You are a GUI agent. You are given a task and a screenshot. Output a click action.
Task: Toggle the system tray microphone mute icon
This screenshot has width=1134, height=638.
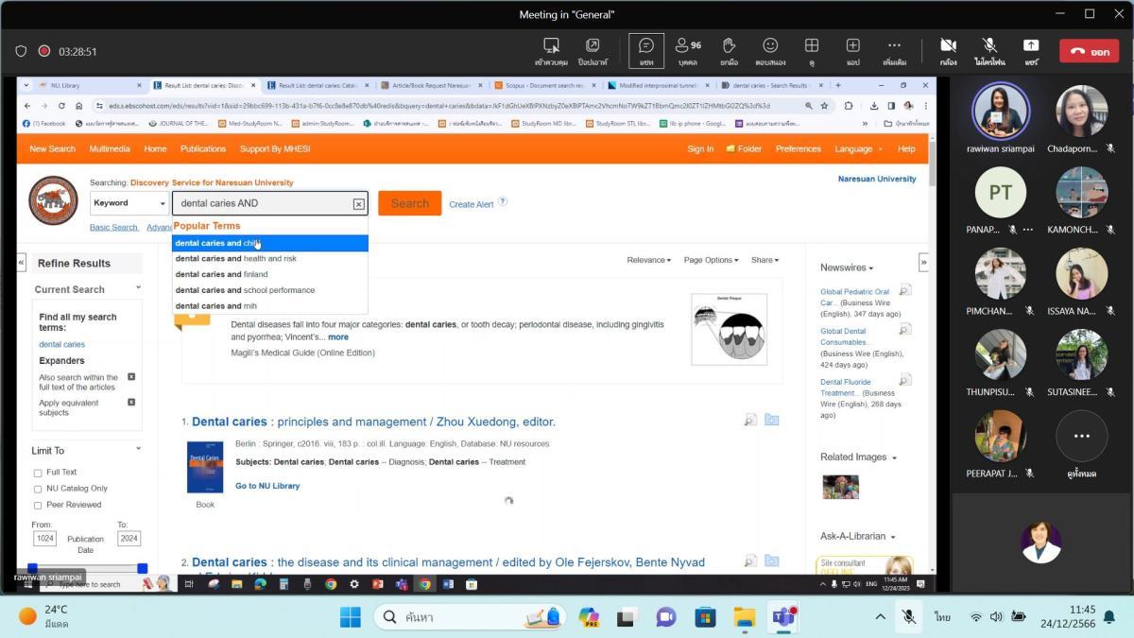click(x=908, y=617)
